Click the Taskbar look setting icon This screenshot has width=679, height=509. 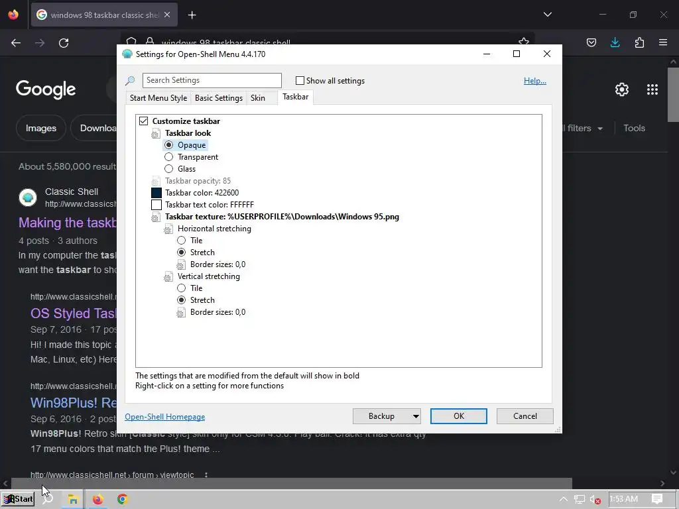155,134
